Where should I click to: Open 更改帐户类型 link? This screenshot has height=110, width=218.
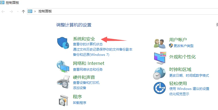(x=184, y=46)
